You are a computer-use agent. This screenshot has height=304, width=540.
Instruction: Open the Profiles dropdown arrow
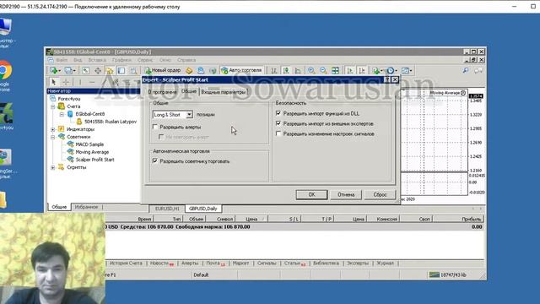click(x=74, y=71)
